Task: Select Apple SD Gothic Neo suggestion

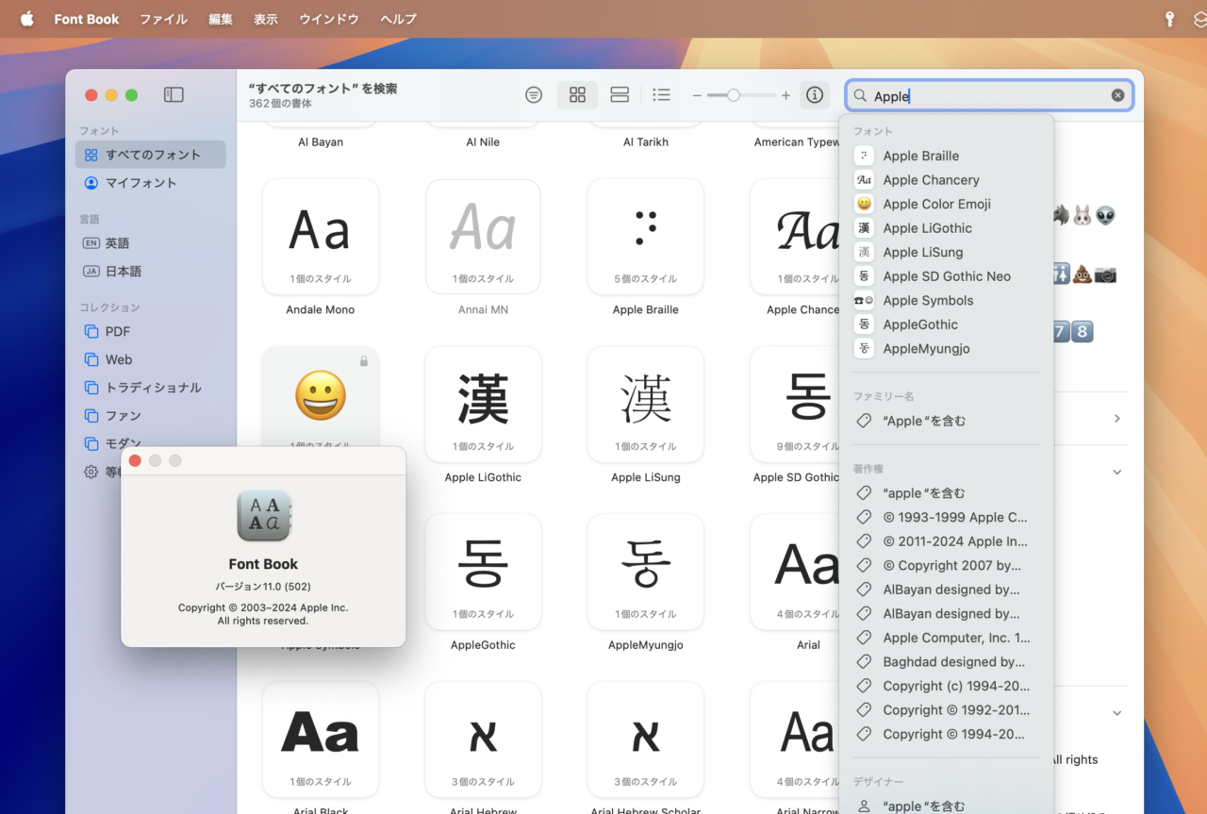Action: [x=946, y=276]
